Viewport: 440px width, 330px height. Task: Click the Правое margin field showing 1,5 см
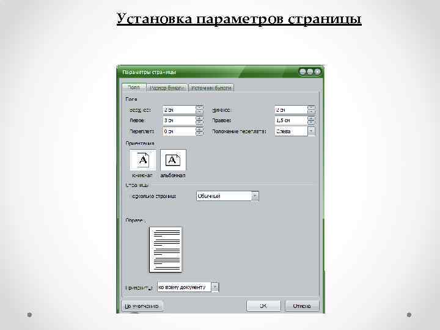291,120
